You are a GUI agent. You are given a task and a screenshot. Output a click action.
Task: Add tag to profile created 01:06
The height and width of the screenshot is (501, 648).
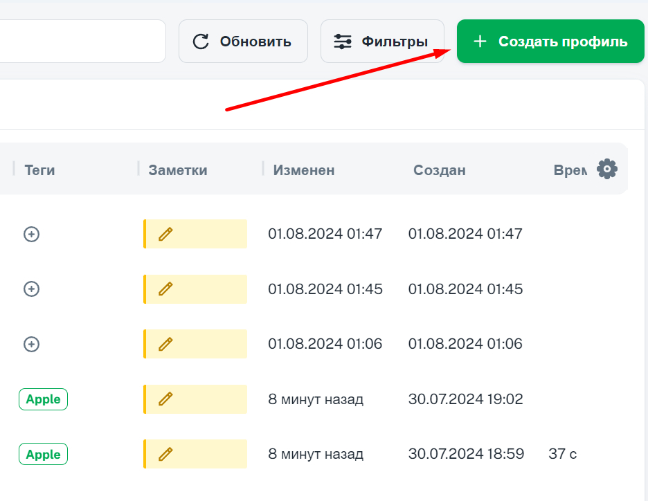tap(31, 344)
